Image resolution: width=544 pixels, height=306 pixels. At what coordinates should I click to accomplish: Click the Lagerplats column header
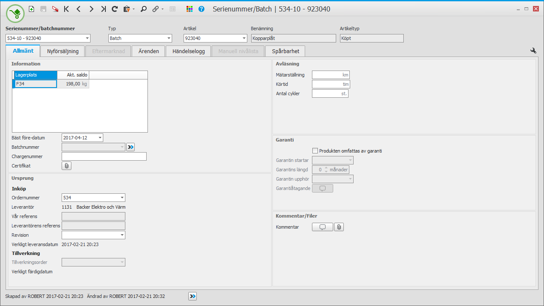[35, 75]
